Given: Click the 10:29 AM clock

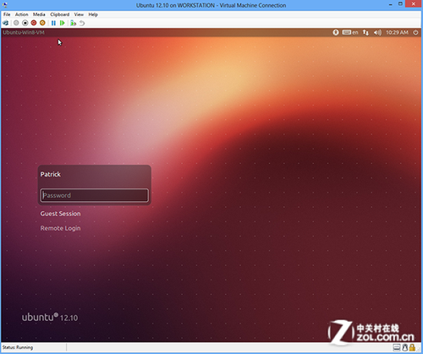Looking at the screenshot, I should pyautogui.click(x=397, y=32).
